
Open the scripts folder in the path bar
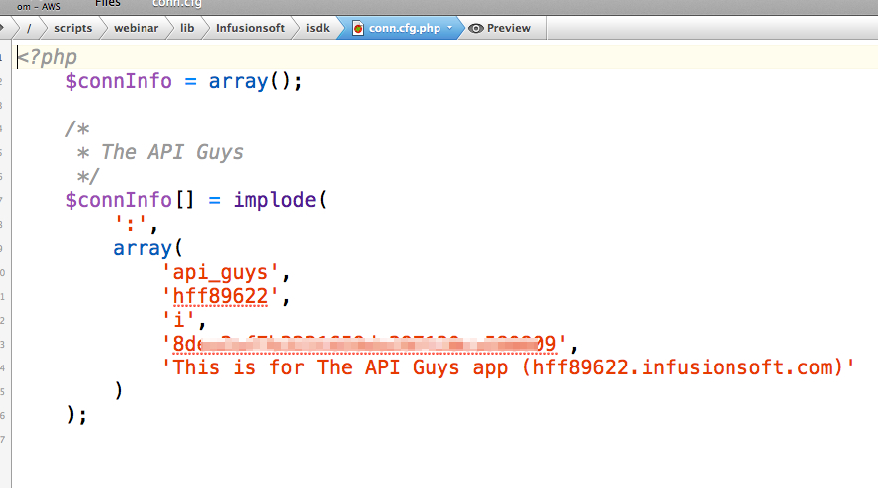click(73, 28)
